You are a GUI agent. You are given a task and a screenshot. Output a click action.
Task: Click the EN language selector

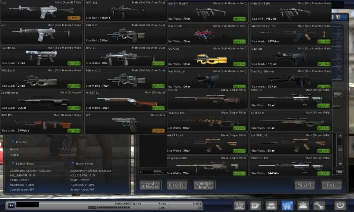point(340,172)
